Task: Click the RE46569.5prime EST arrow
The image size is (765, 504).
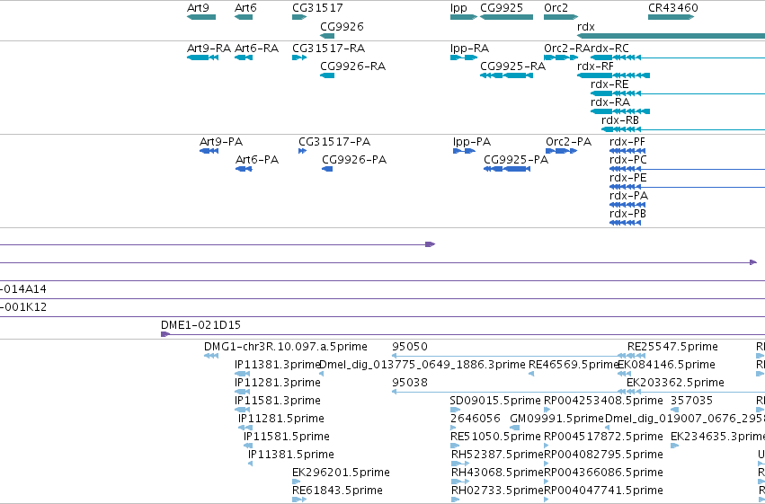Action: (x=531, y=374)
